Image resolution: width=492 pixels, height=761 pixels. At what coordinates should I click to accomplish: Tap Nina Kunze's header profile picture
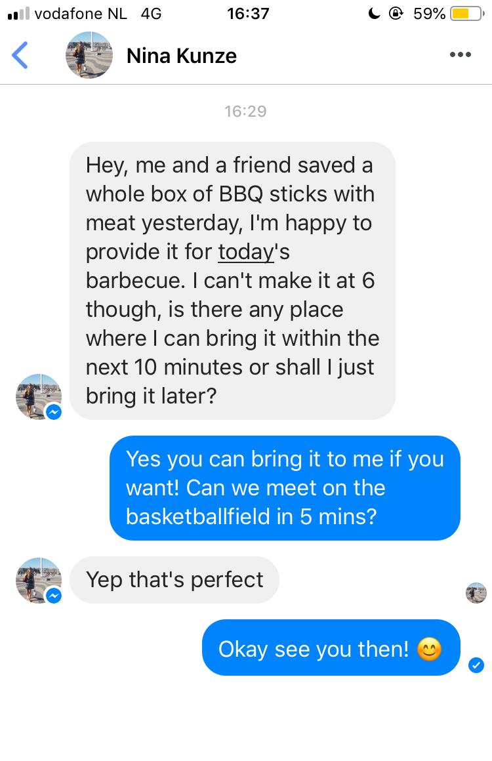tap(89, 55)
